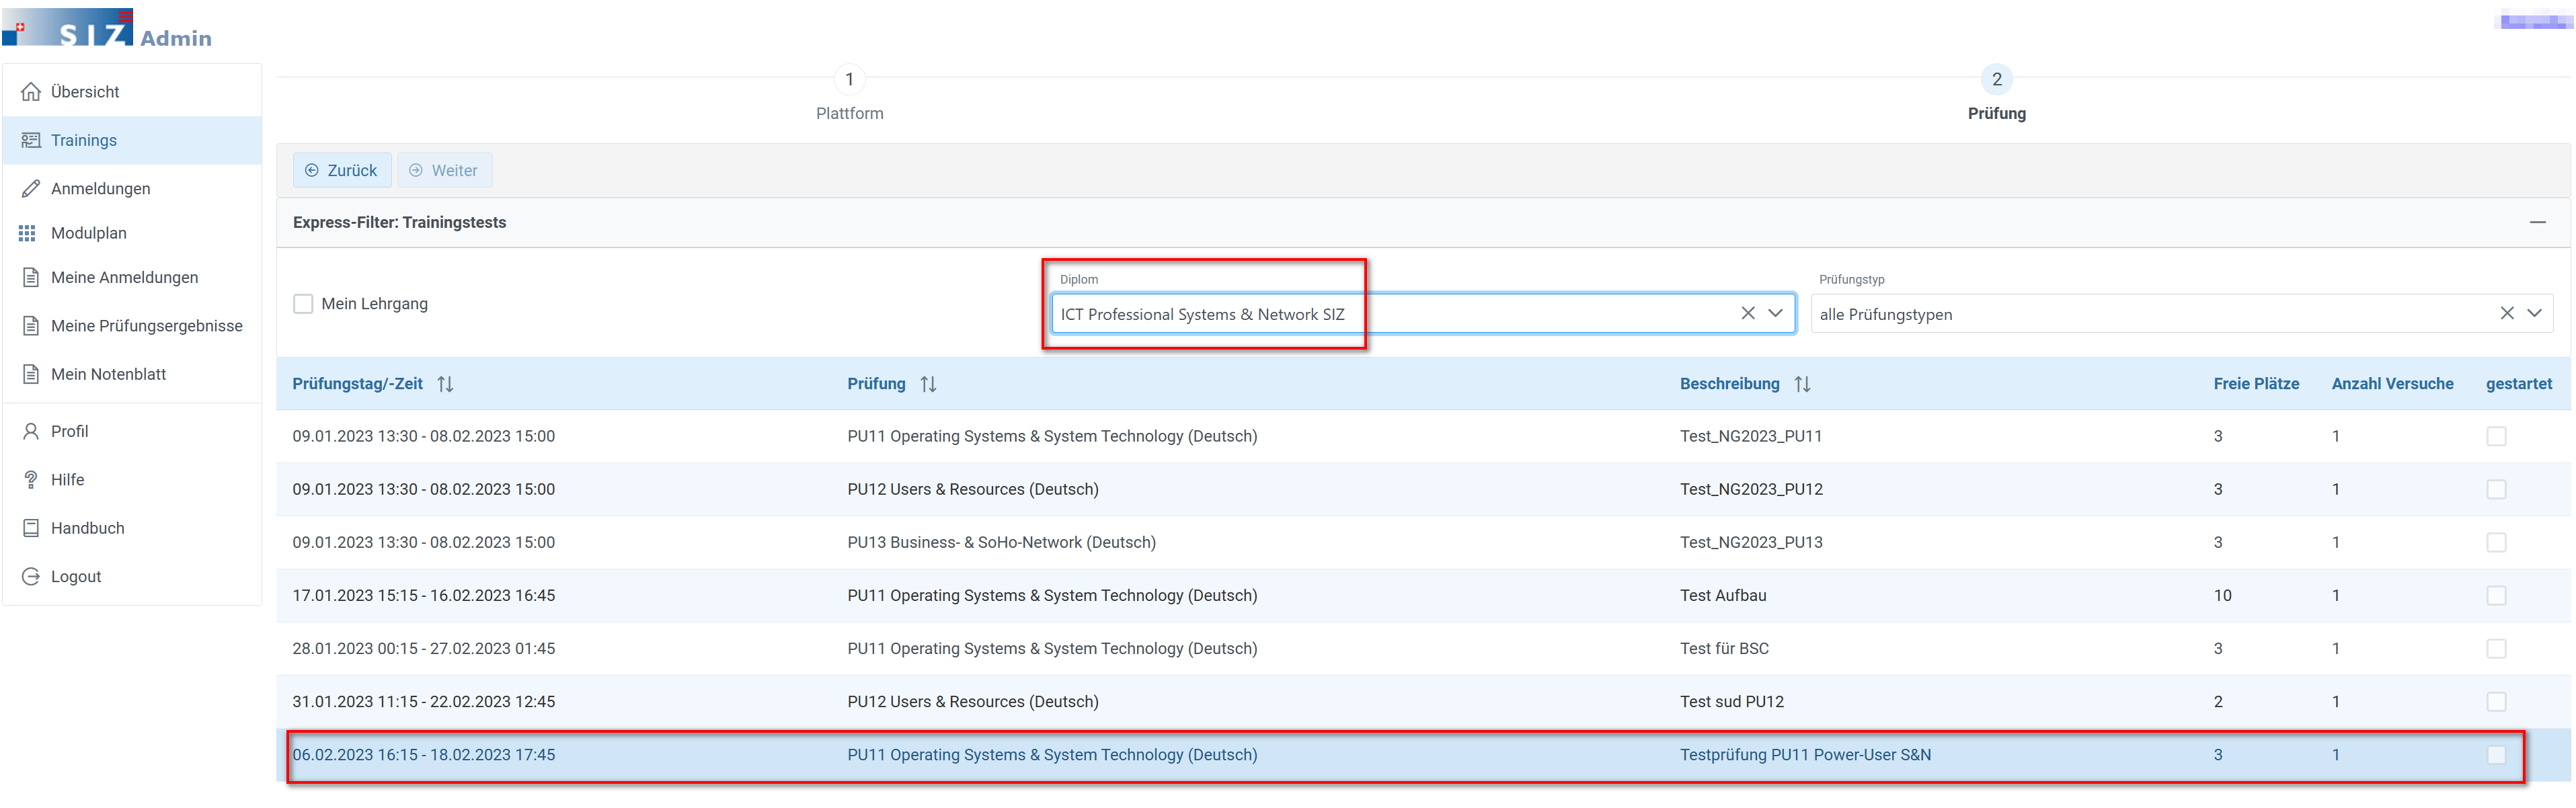The image size is (2576, 808).
Task: Select row 'Testprüfung PU11 Power-User S&N'
Action: coord(1423,755)
